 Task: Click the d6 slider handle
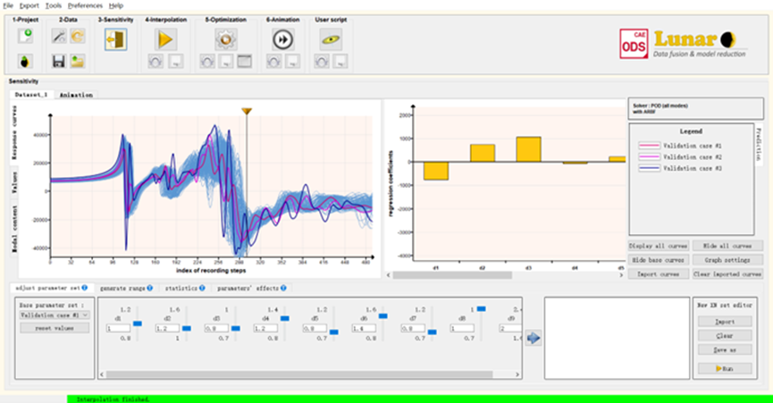coord(383,316)
